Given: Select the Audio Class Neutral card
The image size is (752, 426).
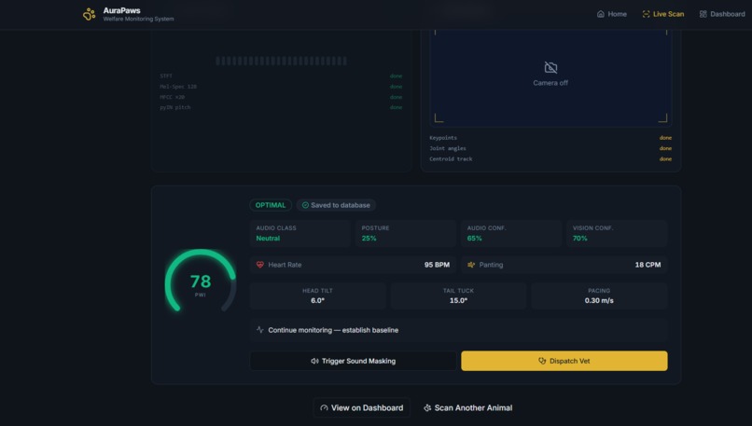Looking at the screenshot, I should point(300,233).
